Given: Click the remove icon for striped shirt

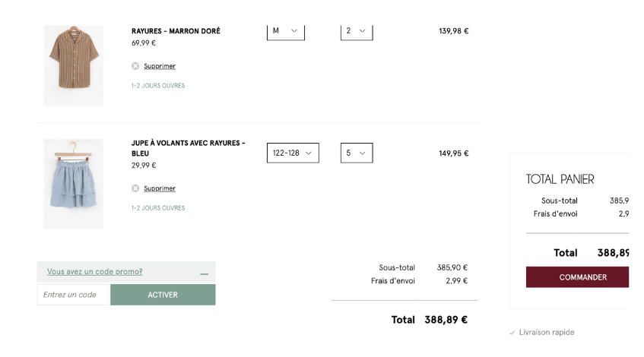Looking at the screenshot, I should click(135, 66).
